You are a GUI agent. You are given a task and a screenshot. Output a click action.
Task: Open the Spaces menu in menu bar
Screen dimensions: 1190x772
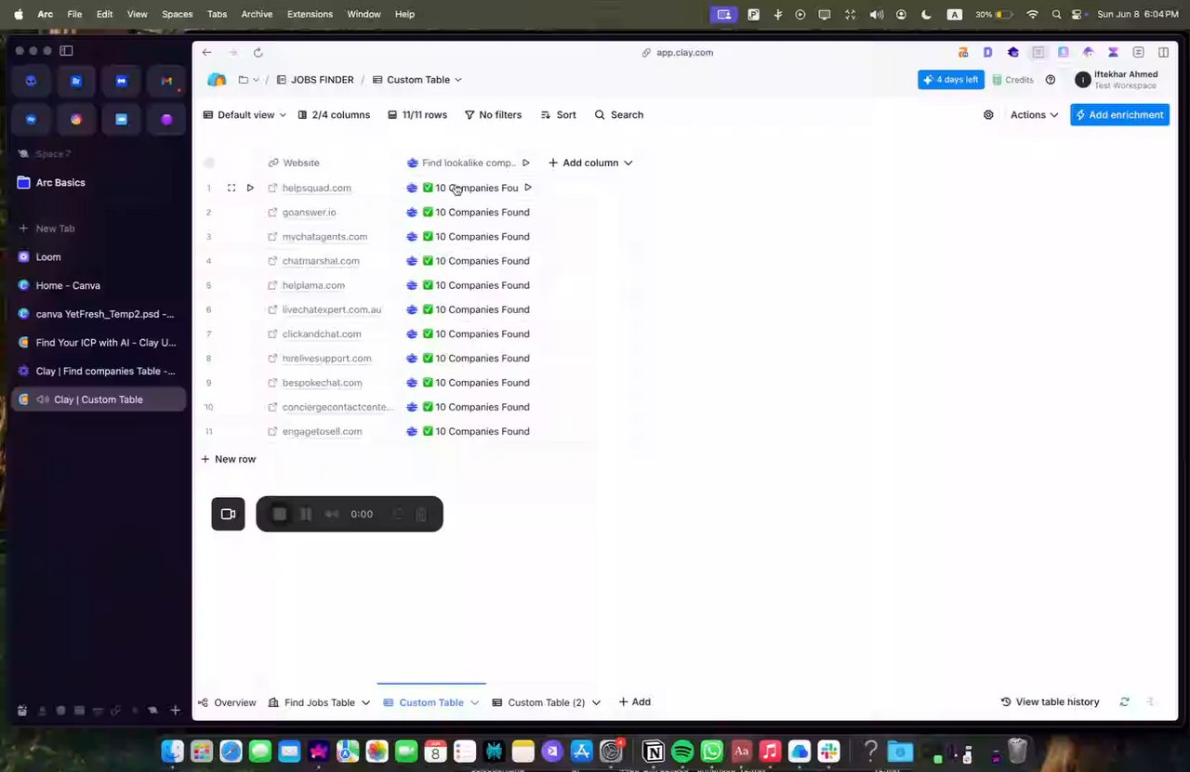click(177, 14)
